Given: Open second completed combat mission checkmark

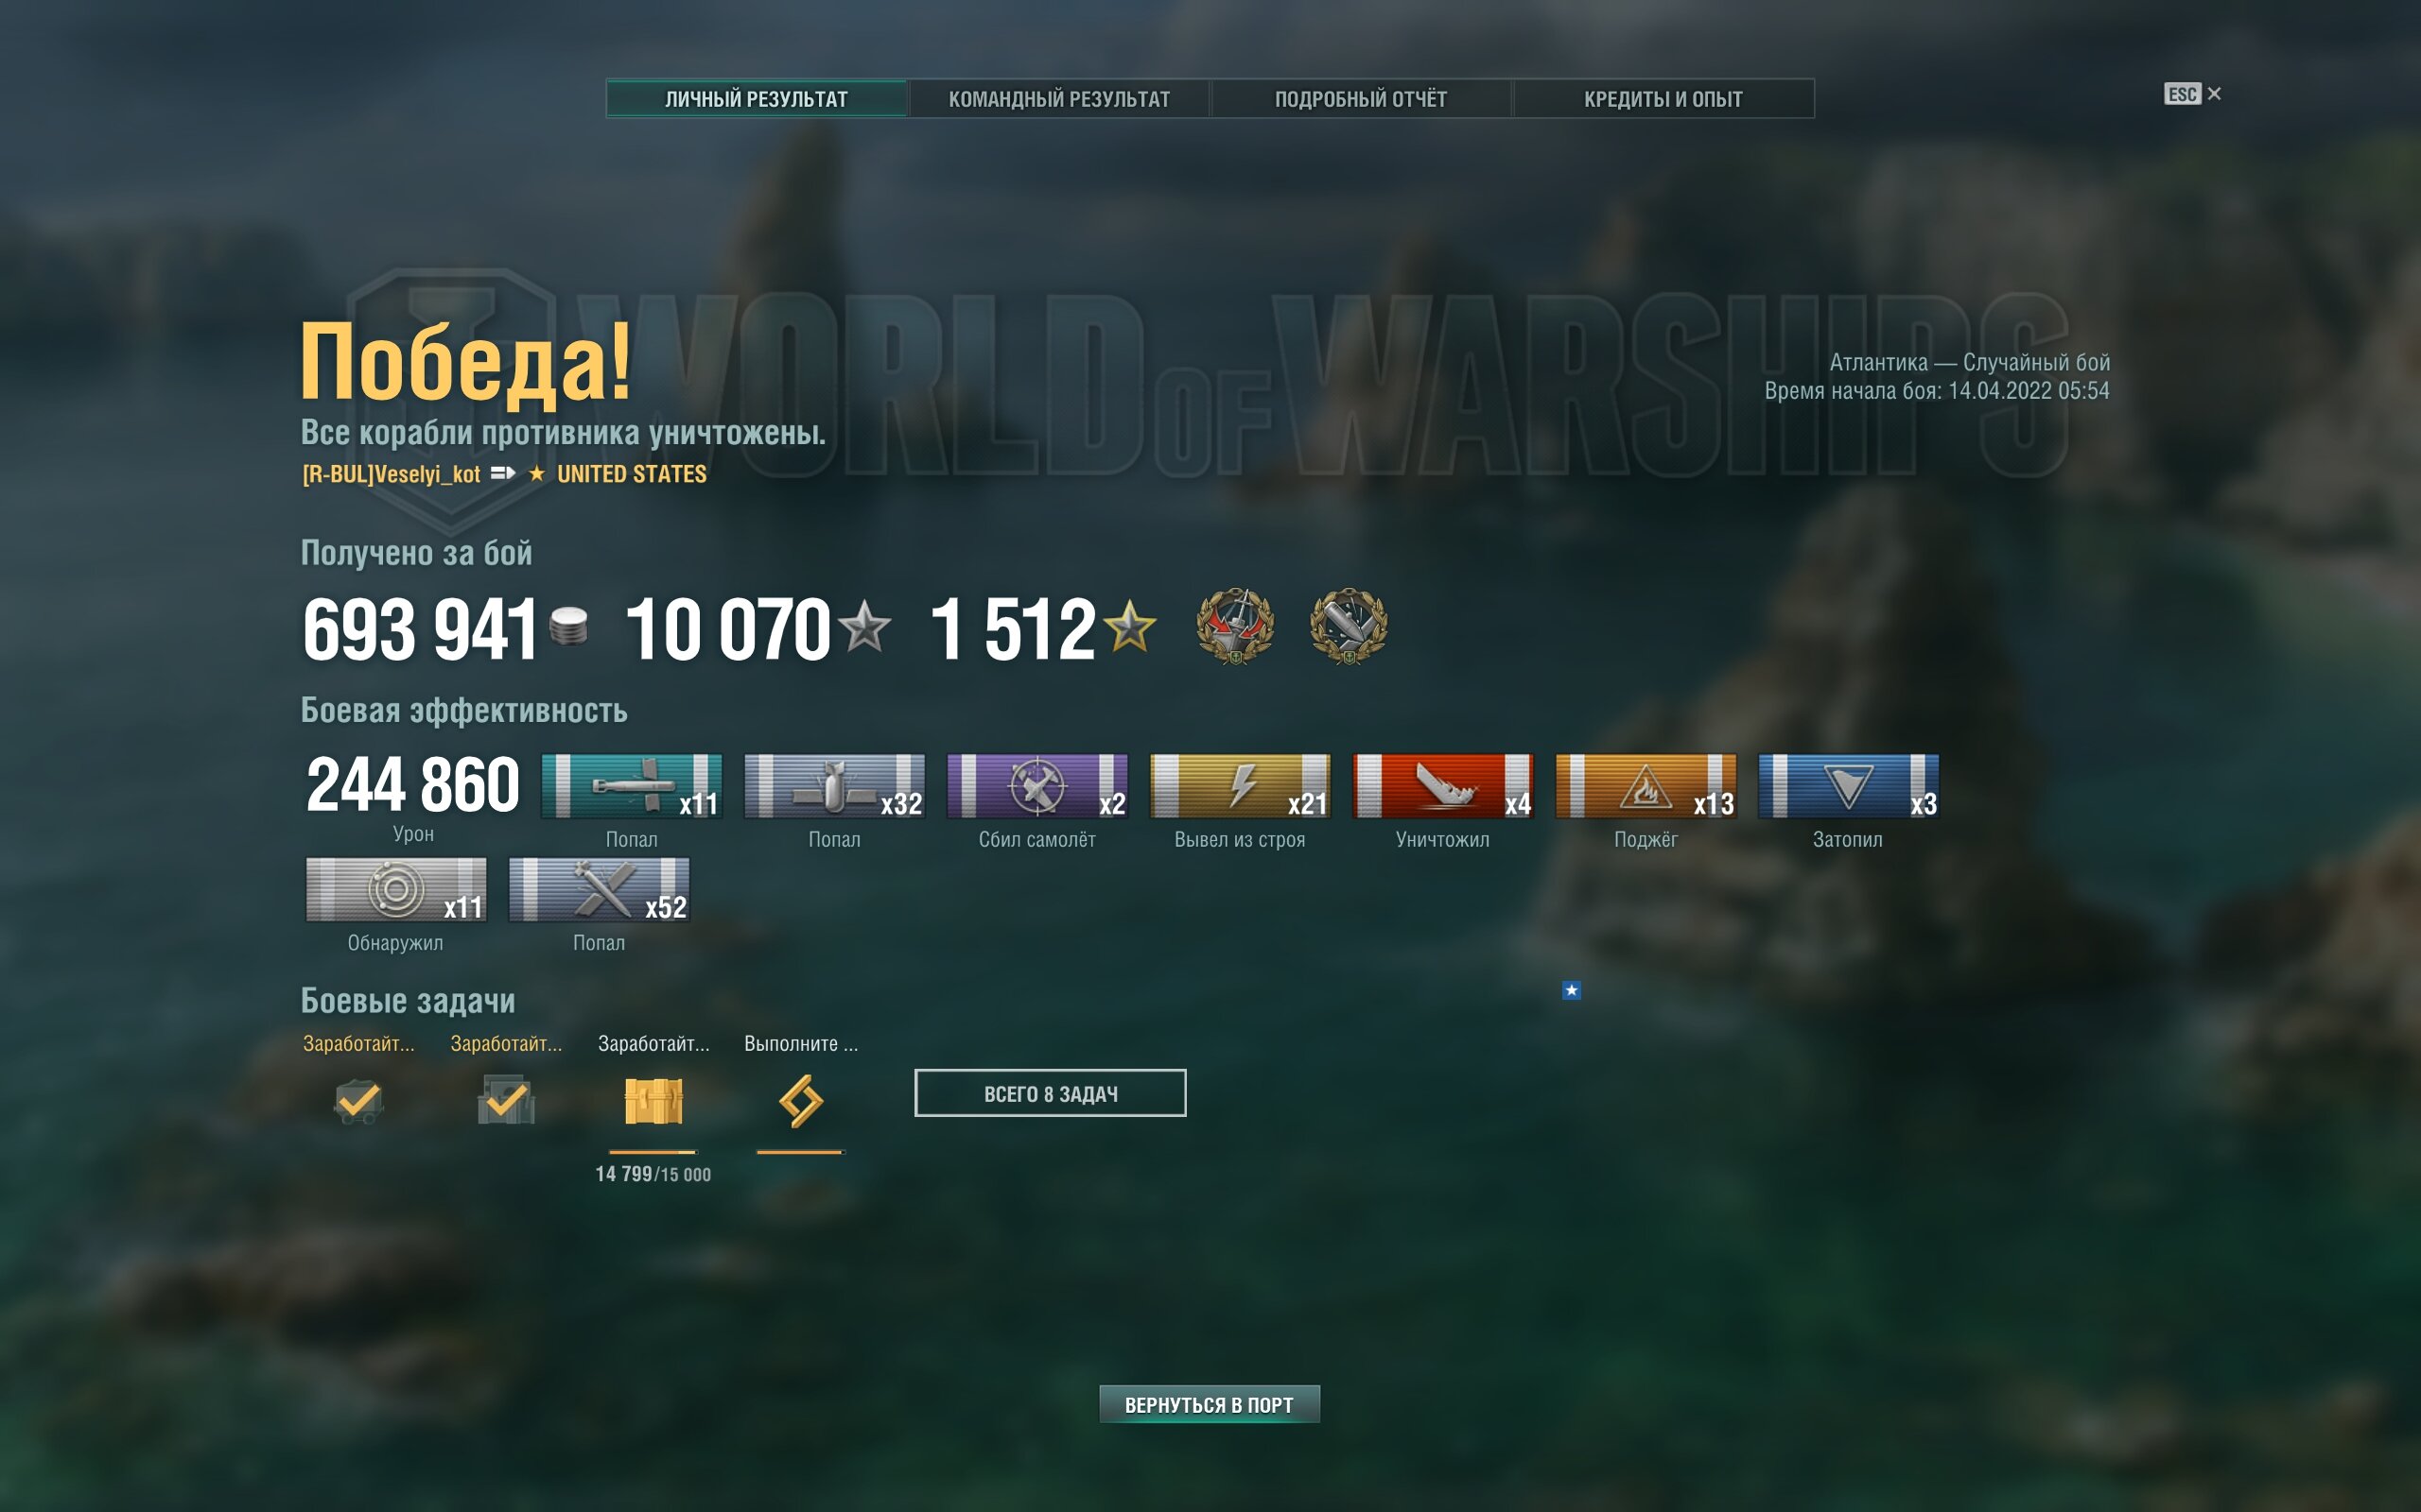Looking at the screenshot, I should coord(506,1101).
